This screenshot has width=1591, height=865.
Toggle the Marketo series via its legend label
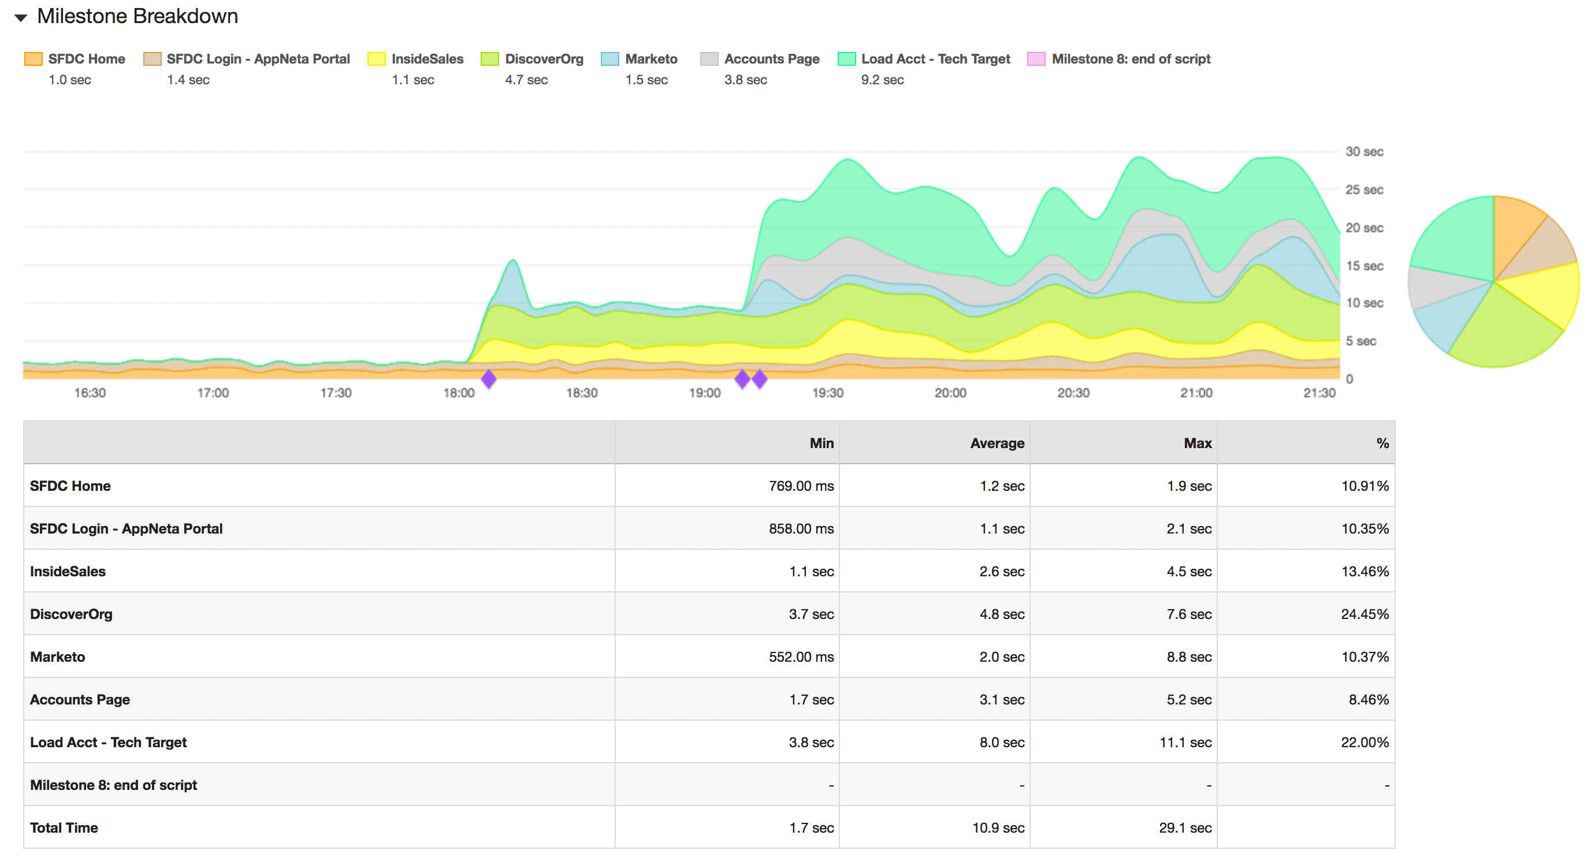coord(651,59)
